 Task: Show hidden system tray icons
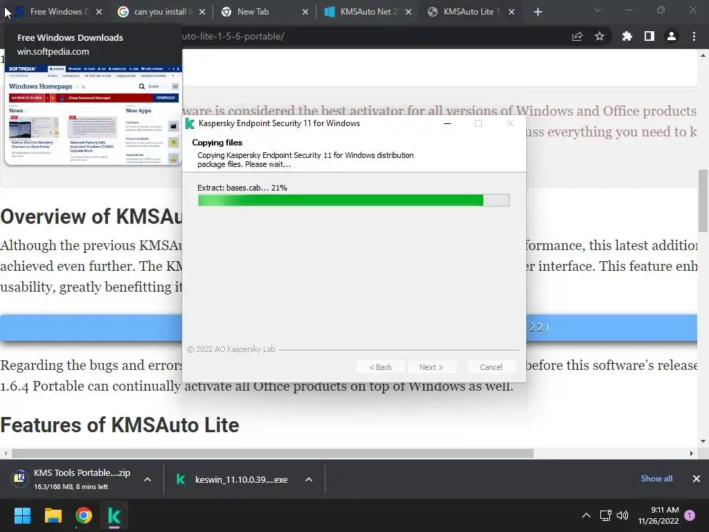pyautogui.click(x=586, y=515)
